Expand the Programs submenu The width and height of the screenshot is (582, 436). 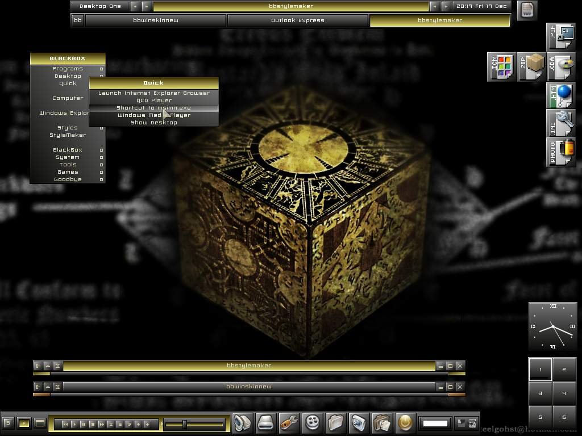tap(68, 69)
